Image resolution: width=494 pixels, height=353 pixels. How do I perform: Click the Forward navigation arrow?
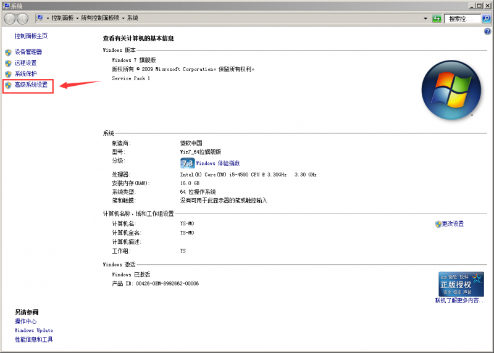coord(22,19)
